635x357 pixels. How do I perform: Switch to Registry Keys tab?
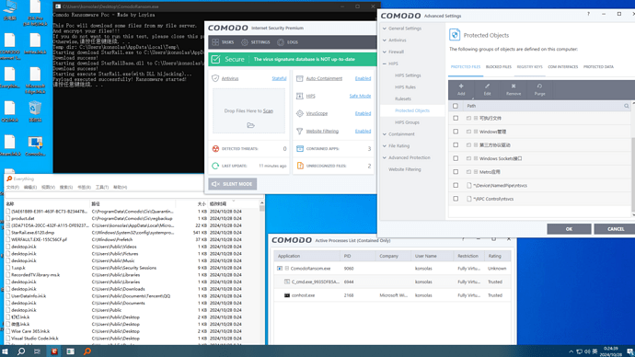tap(529, 67)
